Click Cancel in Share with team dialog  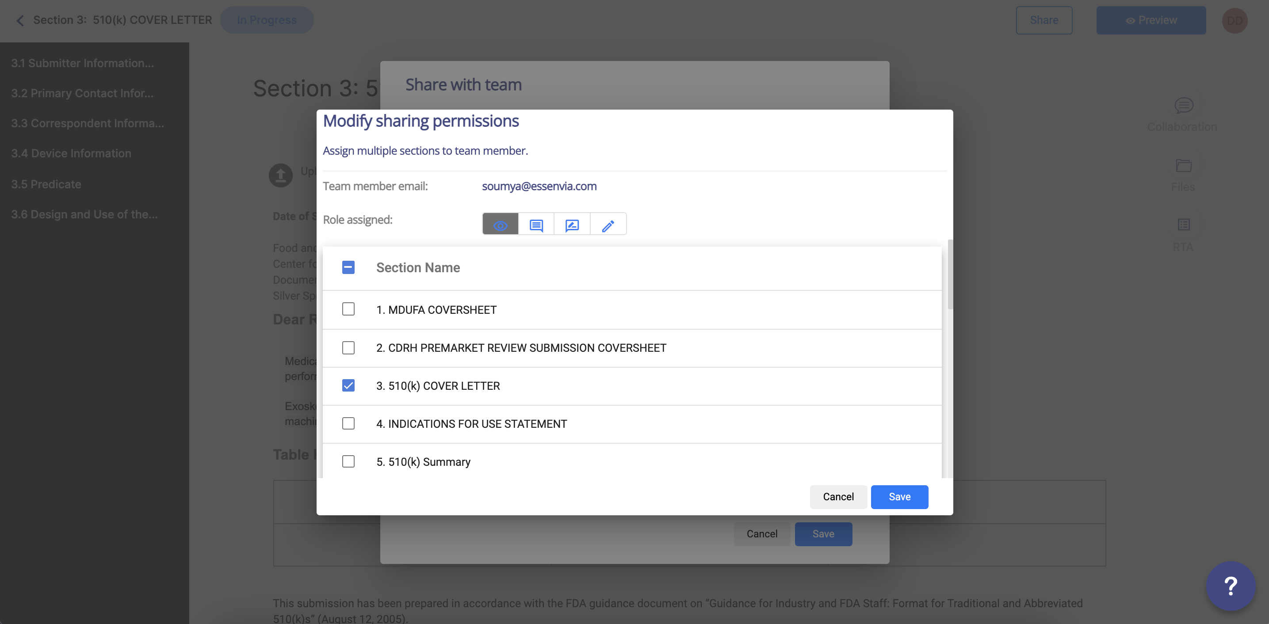(x=761, y=534)
